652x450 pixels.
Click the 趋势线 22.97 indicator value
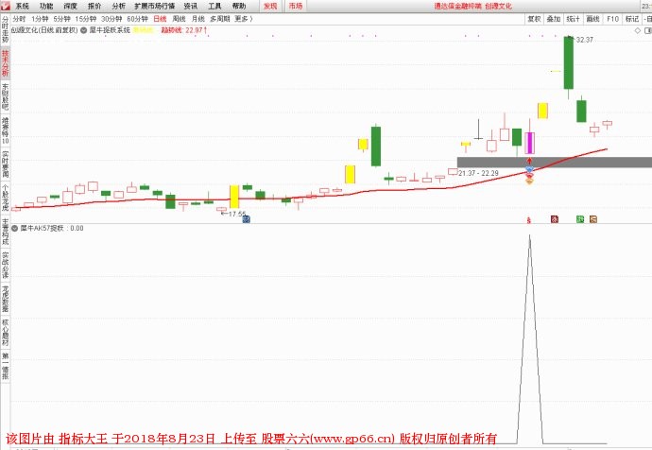click(184, 30)
